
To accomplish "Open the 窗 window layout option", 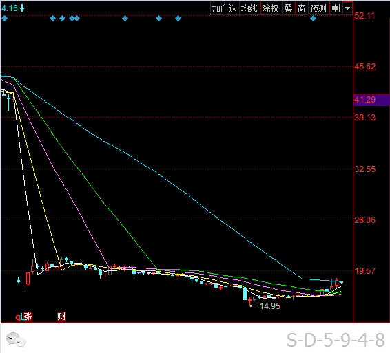I will click(x=301, y=8).
